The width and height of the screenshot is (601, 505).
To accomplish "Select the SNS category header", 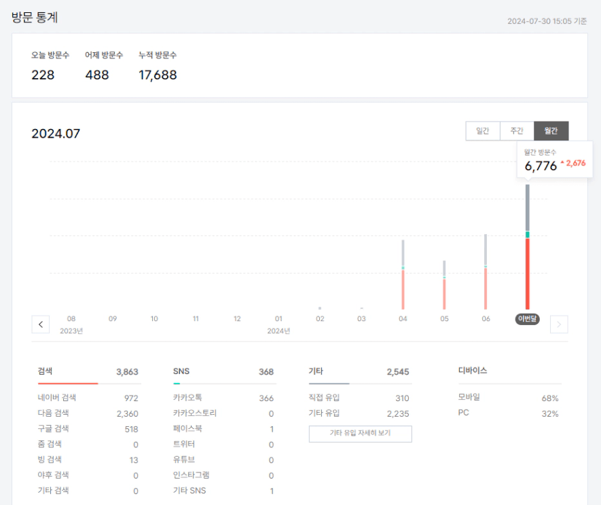I will coord(181,371).
